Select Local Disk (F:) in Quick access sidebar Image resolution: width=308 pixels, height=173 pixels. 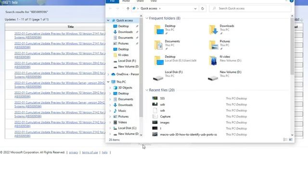pyautogui.click(x=127, y=61)
